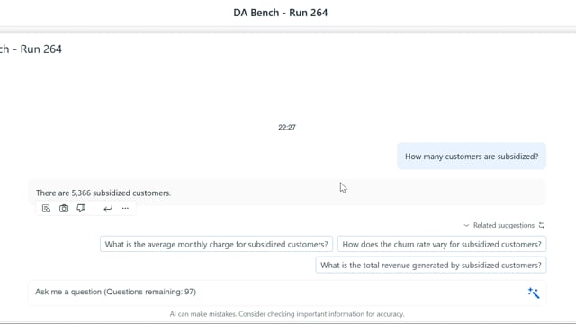This screenshot has width=576, height=324.
Task: Open the show-query details icon under the answer
Action: pos(46,209)
